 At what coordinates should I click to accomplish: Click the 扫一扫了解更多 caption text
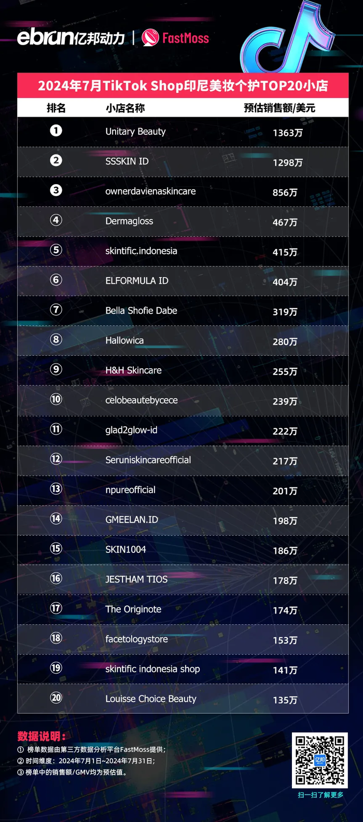point(320,795)
